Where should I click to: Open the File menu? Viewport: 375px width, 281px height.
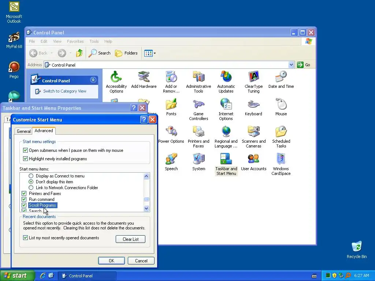coord(32,41)
